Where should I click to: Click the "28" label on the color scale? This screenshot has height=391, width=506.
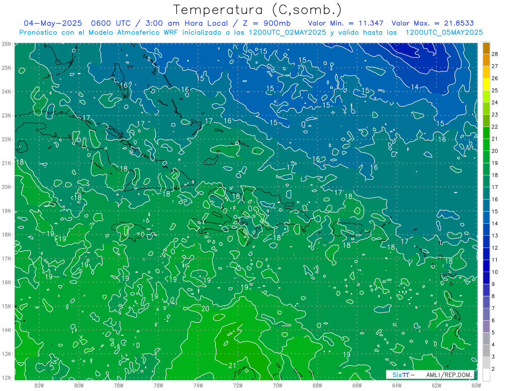click(495, 54)
